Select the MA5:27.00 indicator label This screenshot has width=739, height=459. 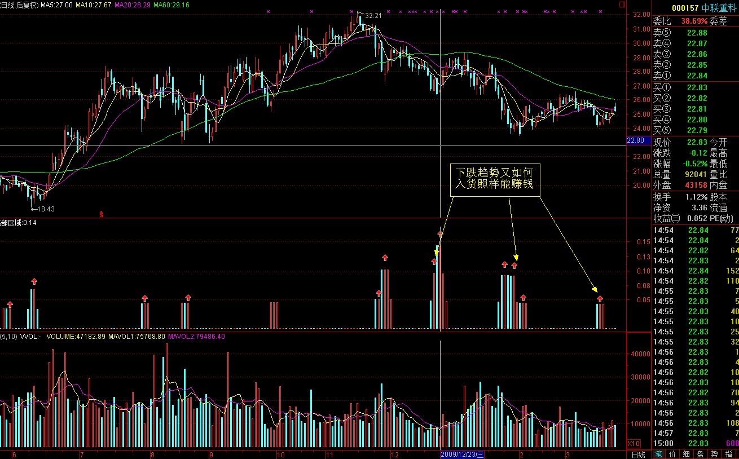tap(56, 5)
